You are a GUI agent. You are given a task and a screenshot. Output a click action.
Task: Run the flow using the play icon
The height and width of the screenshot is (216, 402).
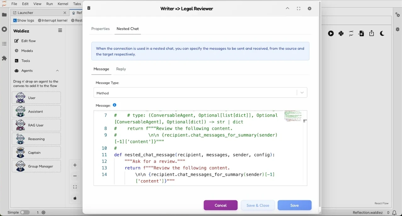click(x=331, y=33)
